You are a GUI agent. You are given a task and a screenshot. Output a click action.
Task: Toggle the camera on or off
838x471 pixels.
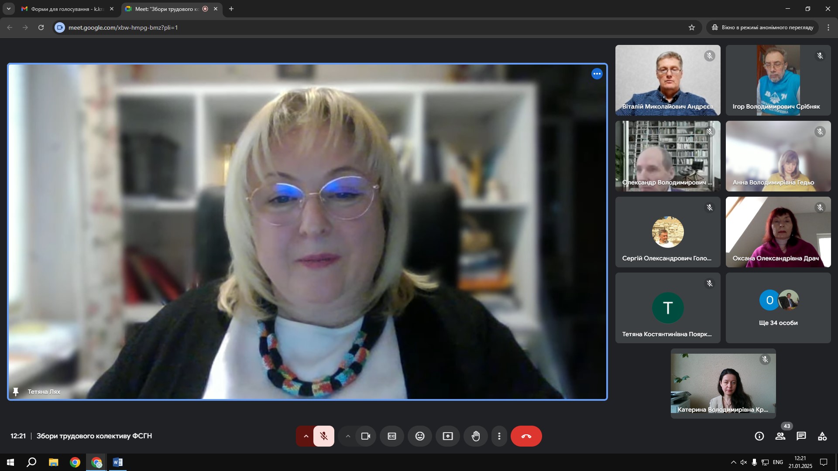coord(366,436)
